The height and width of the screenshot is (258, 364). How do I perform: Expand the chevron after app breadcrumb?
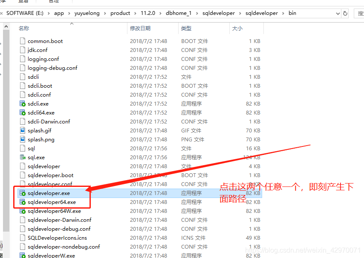pos(69,14)
